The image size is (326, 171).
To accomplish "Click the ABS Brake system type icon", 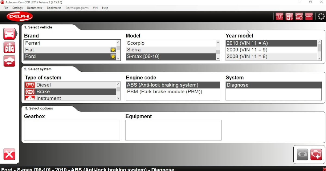I will (x=30, y=92).
